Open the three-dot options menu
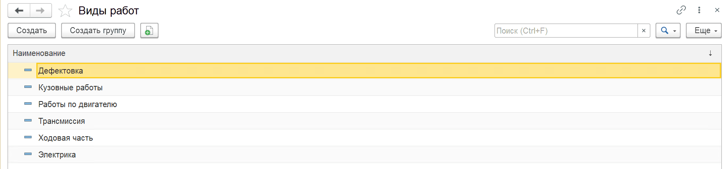Viewport: 725px width, 169px height. point(699,10)
